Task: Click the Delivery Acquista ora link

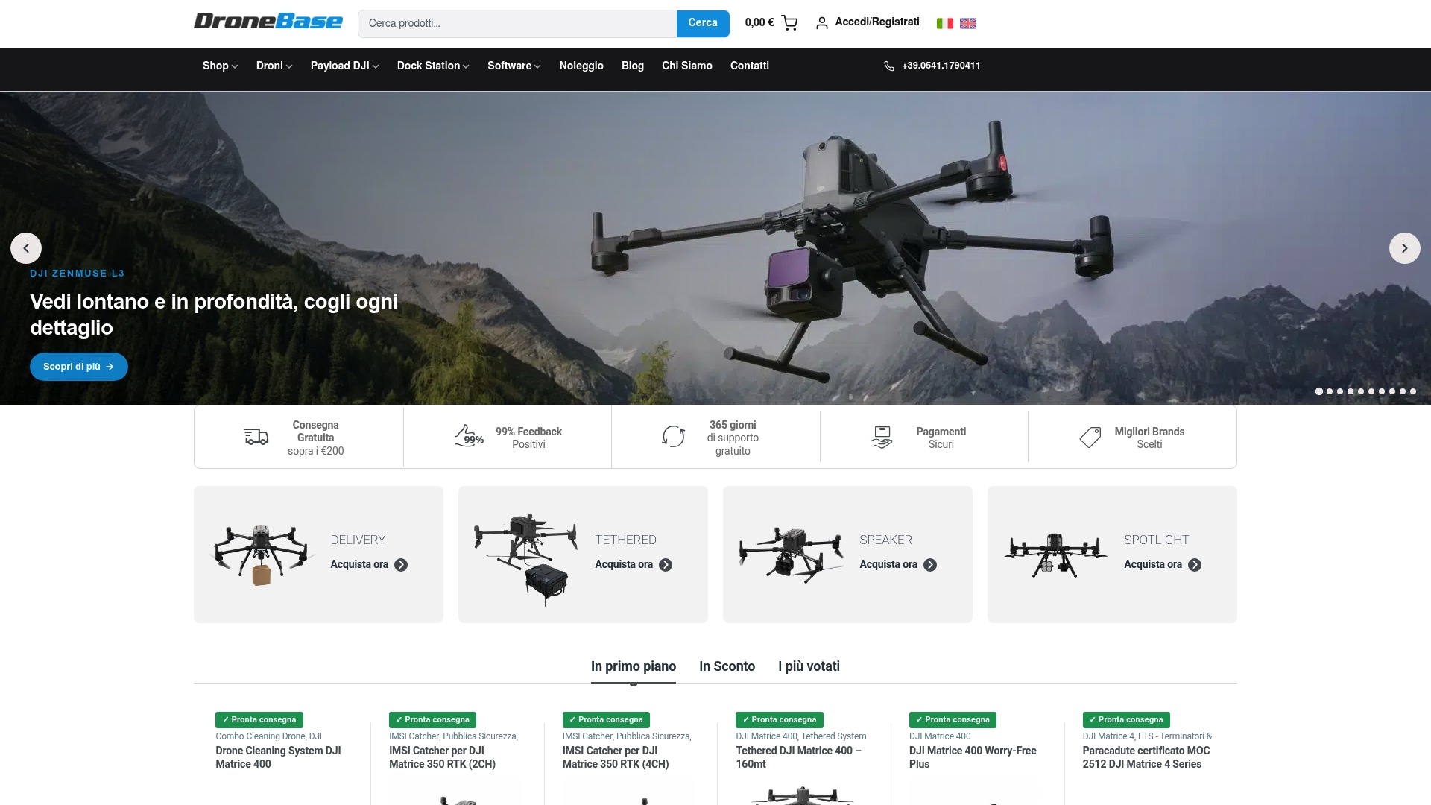Action: [359, 565]
